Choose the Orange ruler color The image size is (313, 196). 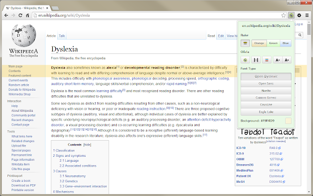click(259, 43)
